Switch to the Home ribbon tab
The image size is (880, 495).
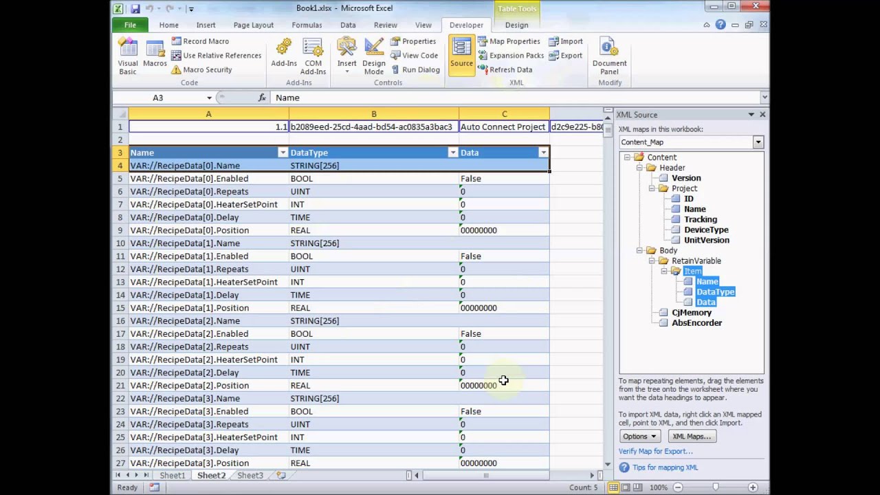point(168,25)
